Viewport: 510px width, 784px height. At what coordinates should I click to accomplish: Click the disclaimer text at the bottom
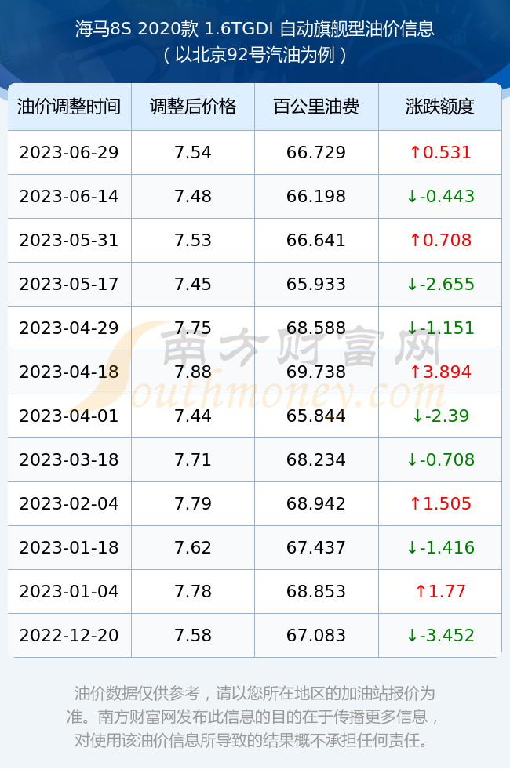[x=255, y=717]
